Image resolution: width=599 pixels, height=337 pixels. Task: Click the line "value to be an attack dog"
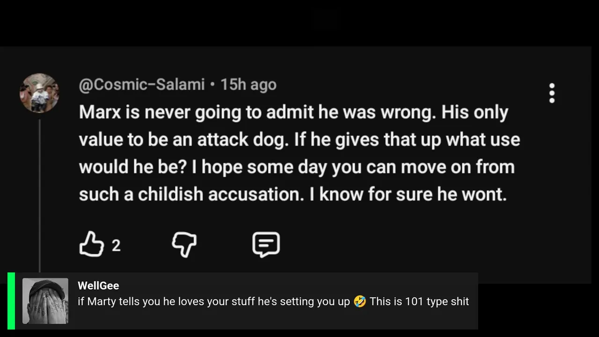[x=183, y=139]
